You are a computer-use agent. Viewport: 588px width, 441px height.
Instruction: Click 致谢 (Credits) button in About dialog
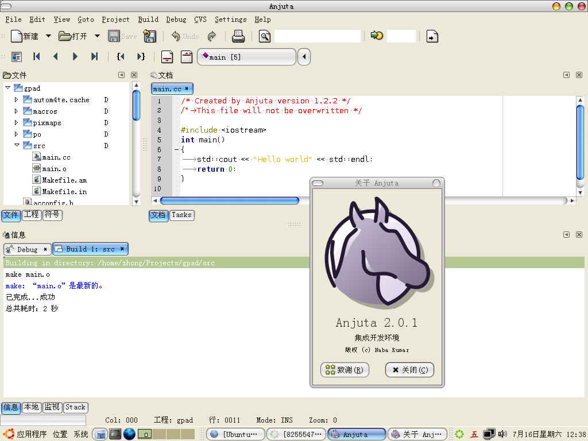pyautogui.click(x=345, y=370)
